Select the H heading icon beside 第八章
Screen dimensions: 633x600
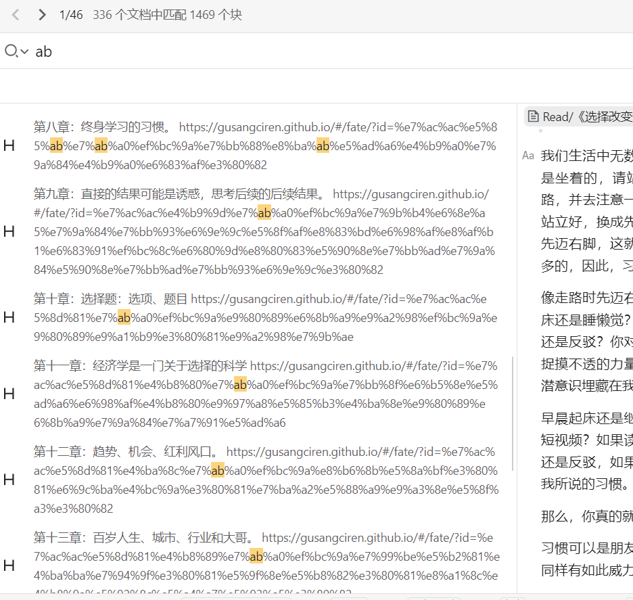(x=9, y=144)
